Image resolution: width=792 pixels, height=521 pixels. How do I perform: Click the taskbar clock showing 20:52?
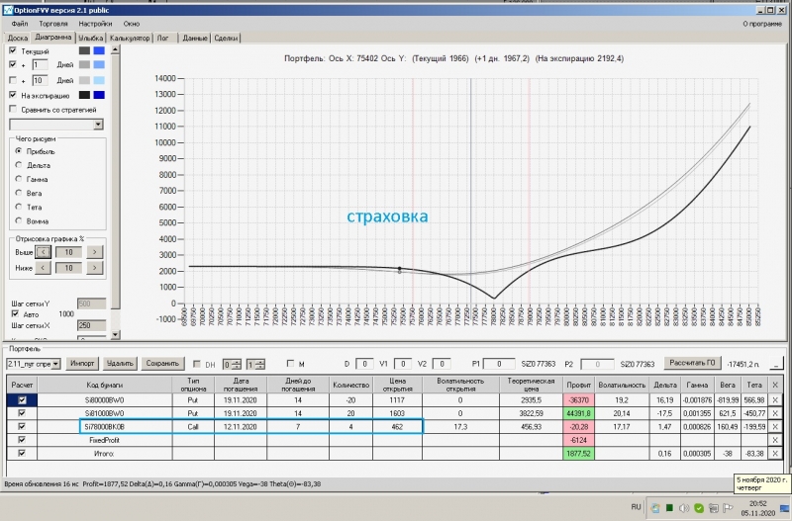click(x=757, y=508)
